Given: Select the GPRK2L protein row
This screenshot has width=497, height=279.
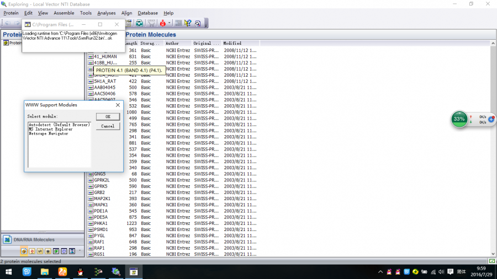Looking at the screenshot, I should click(x=173, y=180).
